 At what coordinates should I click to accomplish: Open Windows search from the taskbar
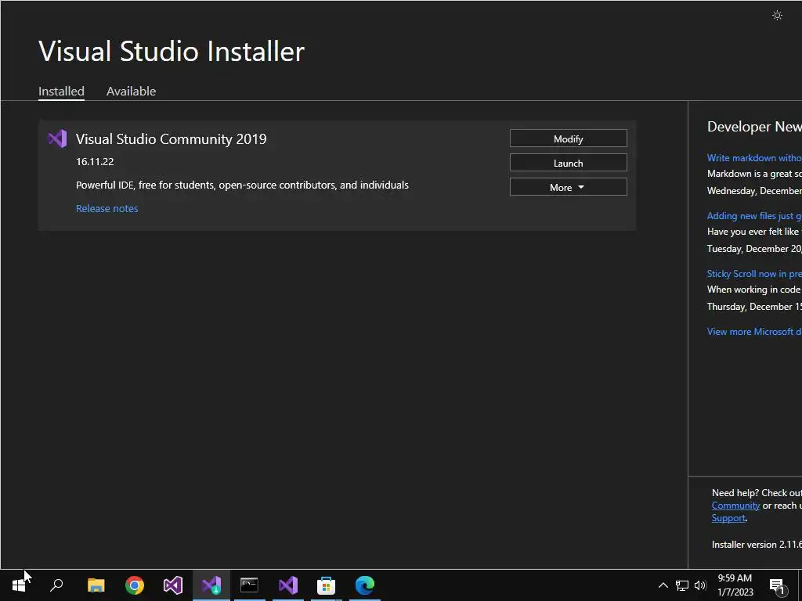click(56, 585)
